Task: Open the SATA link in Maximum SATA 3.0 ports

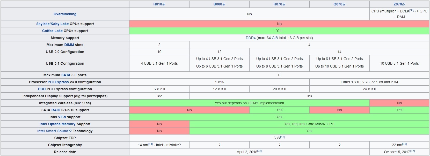Action: (x=66, y=75)
